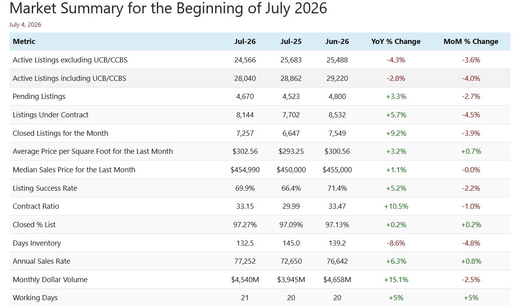The height and width of the screenshot is (308, 523).
Task: Select the Metric column header
Action: (24, 42)
